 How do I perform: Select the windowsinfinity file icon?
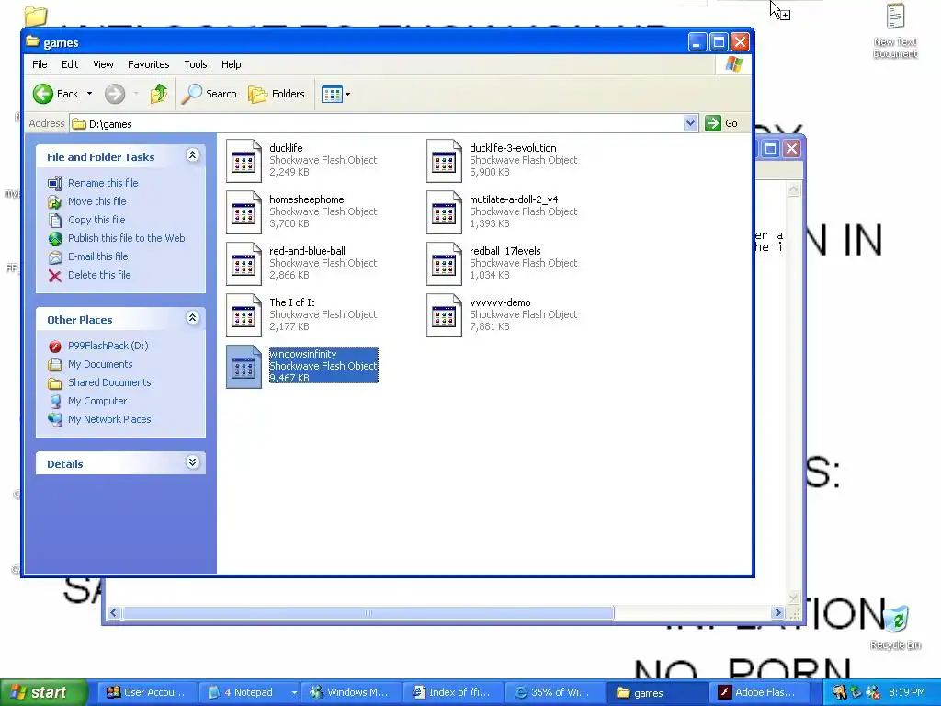[244, 367]
